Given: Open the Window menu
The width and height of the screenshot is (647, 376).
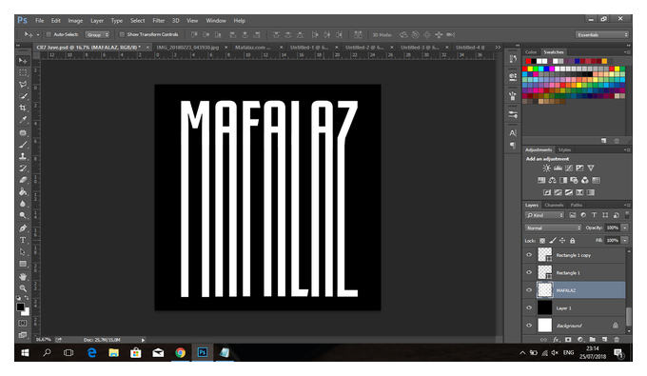Looking at the screenshot, I should coord(216,21).
